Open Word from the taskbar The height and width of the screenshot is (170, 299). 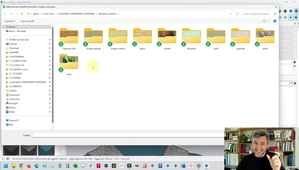click(x=183, y=166)
